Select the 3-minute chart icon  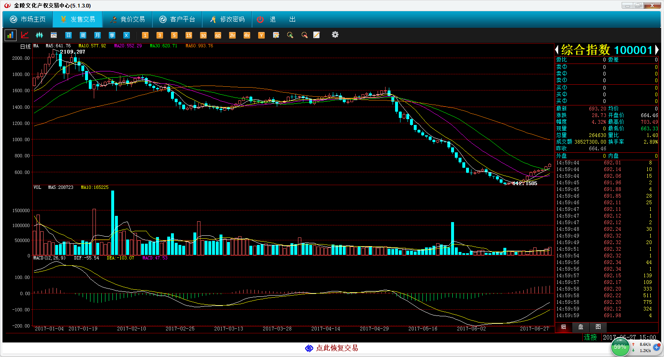pos(160,35)
